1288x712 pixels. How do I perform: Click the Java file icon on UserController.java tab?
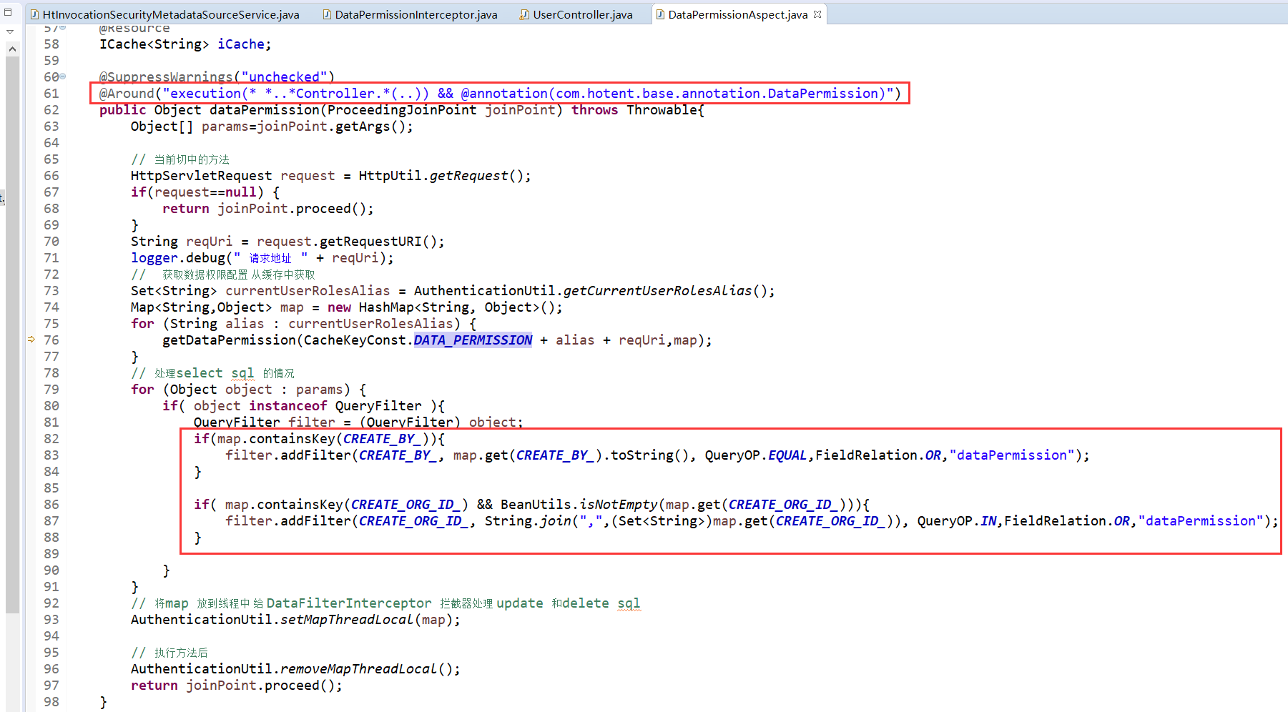[x=525, y=14]
